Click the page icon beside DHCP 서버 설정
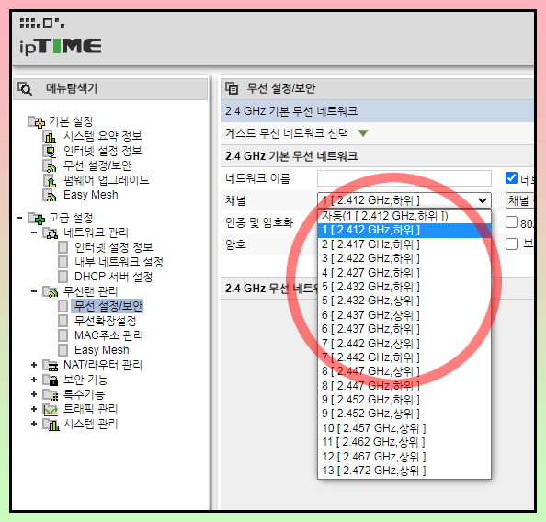This screenshot has height=522, width=546. (63, 277)
